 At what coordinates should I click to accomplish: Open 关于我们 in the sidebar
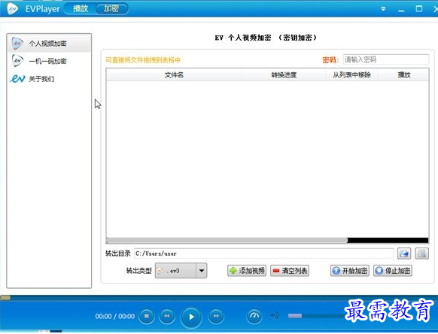[49, 79]
